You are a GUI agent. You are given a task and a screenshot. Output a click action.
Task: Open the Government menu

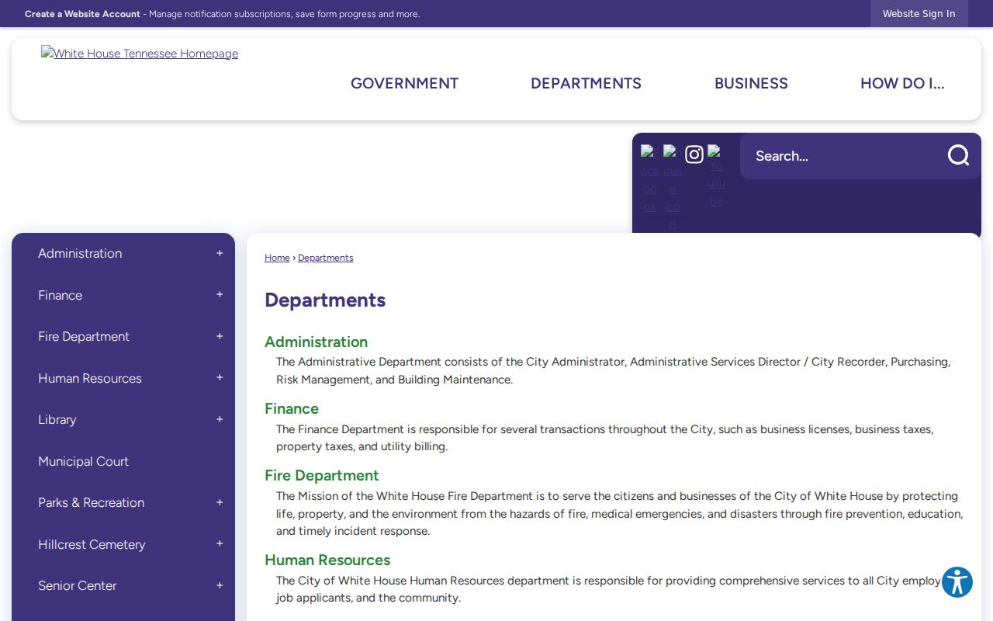[404, 83]
